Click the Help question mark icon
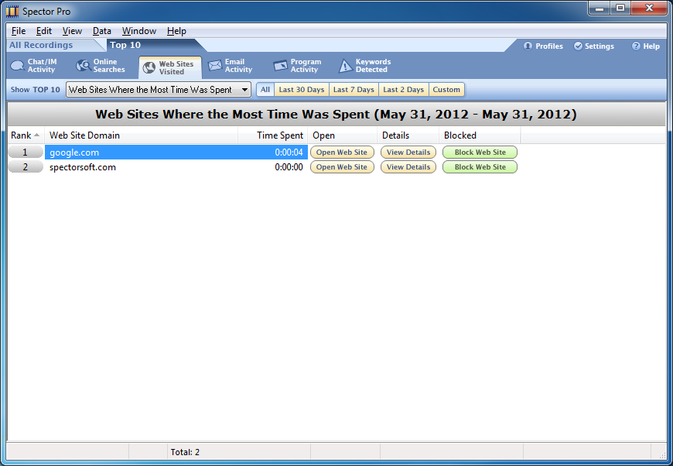 (x=636, y=46)
